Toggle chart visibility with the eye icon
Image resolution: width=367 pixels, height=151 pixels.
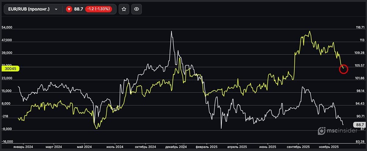pos(136,9)
